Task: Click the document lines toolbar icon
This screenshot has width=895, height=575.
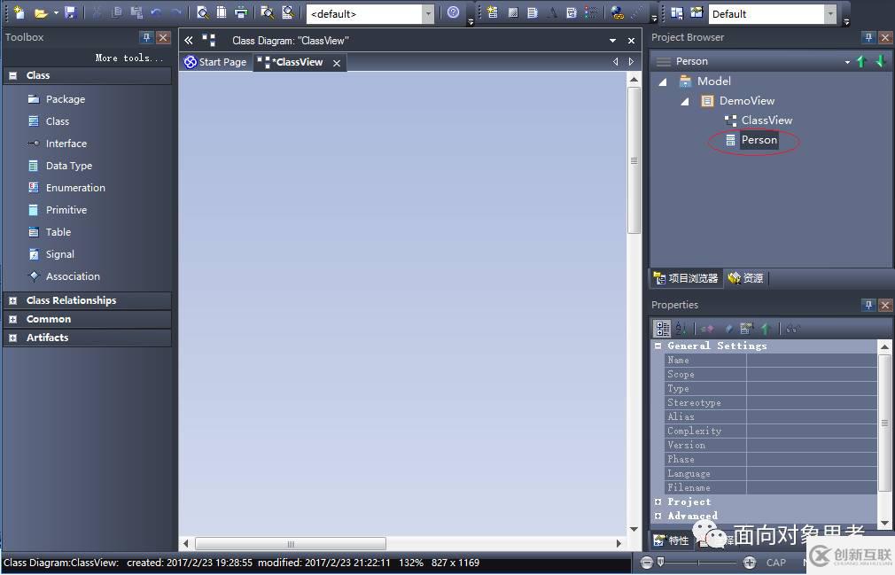Action: 533,12
